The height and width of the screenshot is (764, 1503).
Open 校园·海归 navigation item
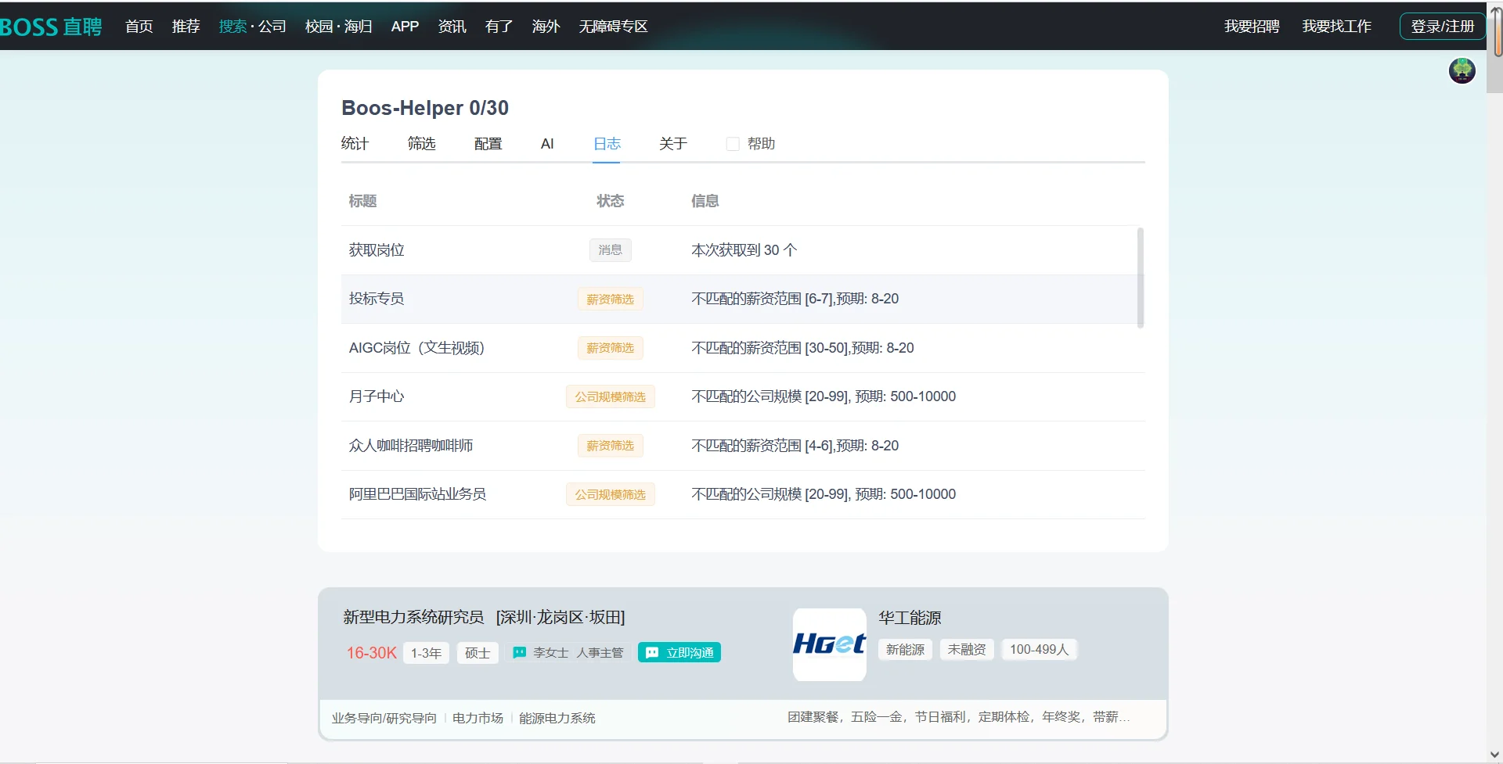click(x=338, y=27)
